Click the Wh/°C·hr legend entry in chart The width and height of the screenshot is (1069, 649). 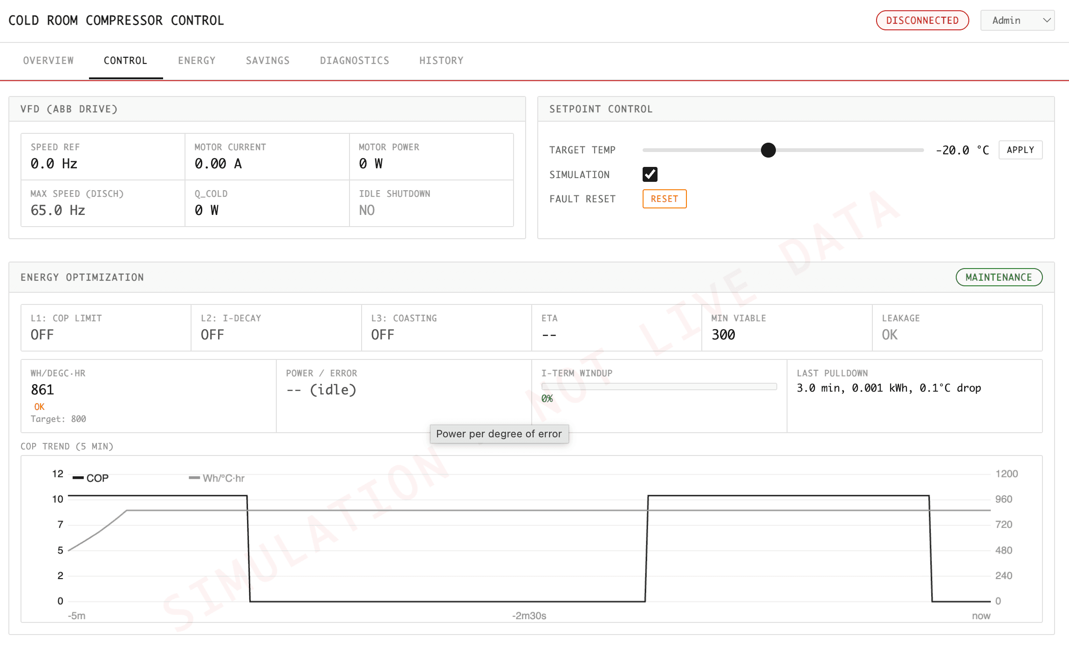click(217, 478)
